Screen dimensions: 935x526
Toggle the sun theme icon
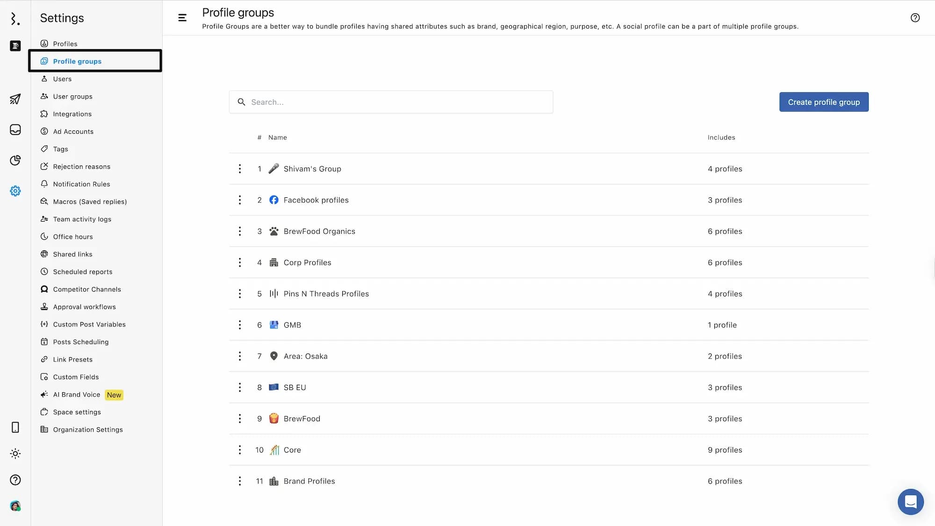point(15,454)
